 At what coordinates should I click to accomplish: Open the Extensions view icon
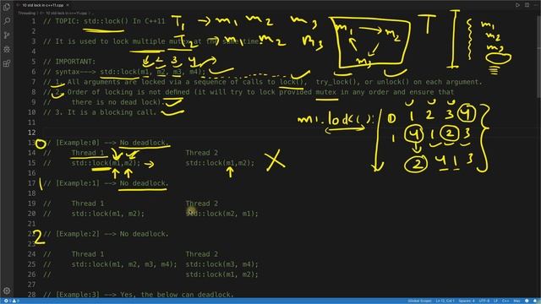[7, 63]
